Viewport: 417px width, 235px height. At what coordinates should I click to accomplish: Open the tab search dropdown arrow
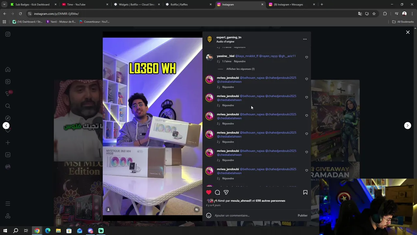[x=4, y=5]
